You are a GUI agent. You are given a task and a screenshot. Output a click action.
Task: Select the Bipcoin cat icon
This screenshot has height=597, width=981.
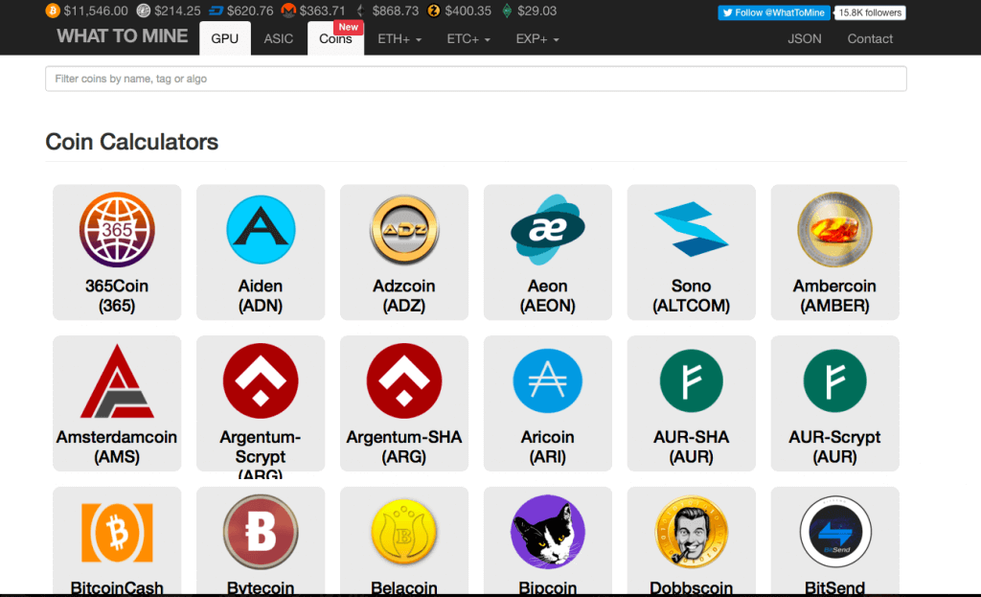[x=548, y=532]
